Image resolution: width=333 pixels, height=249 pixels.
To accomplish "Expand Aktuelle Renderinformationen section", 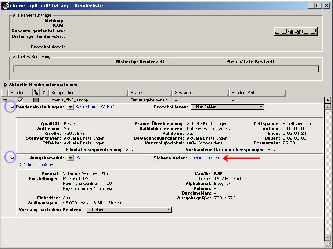I will (6, 85).
